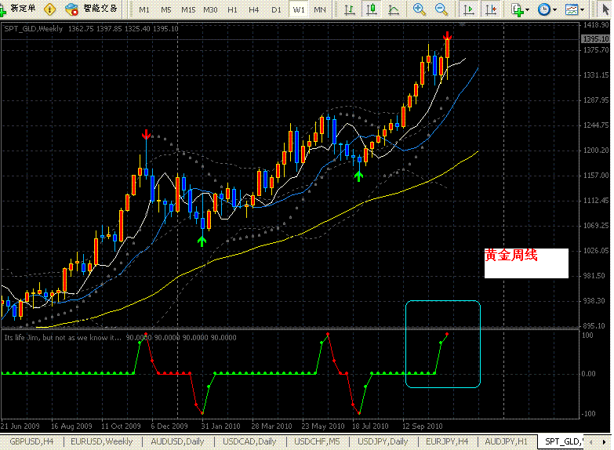Select the W1 weekly timeframe
The image size is (614, 450).
(x=299, y=9)
